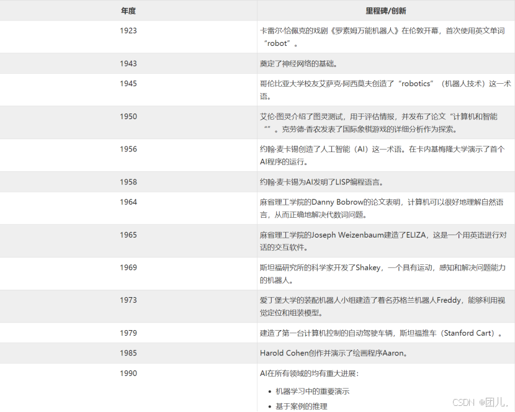The width and height of the screenshot is (515, 412).
Task: Click the LISP编程语言 milestone text
Action: pos(322,182)
